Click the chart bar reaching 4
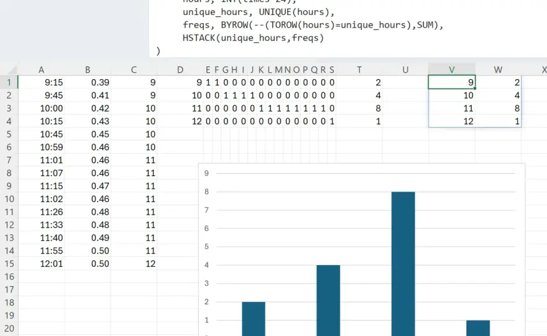Viewport: 547px width, 336px height. [328, 301]
